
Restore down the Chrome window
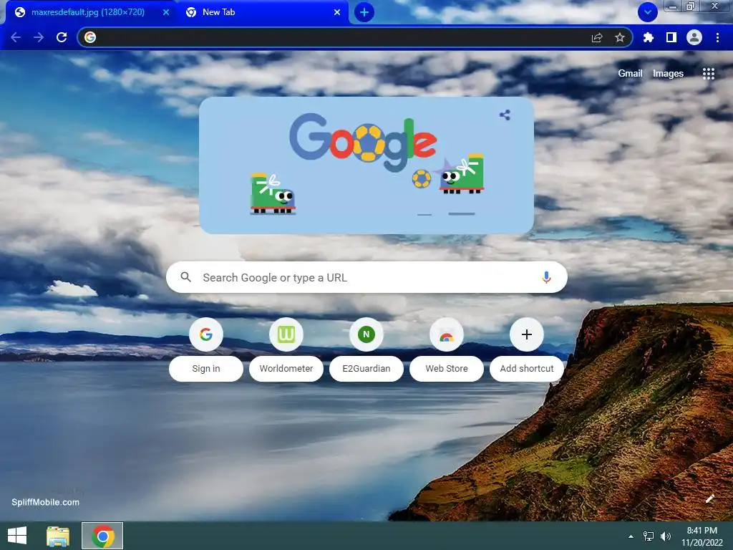click(691, 6)
